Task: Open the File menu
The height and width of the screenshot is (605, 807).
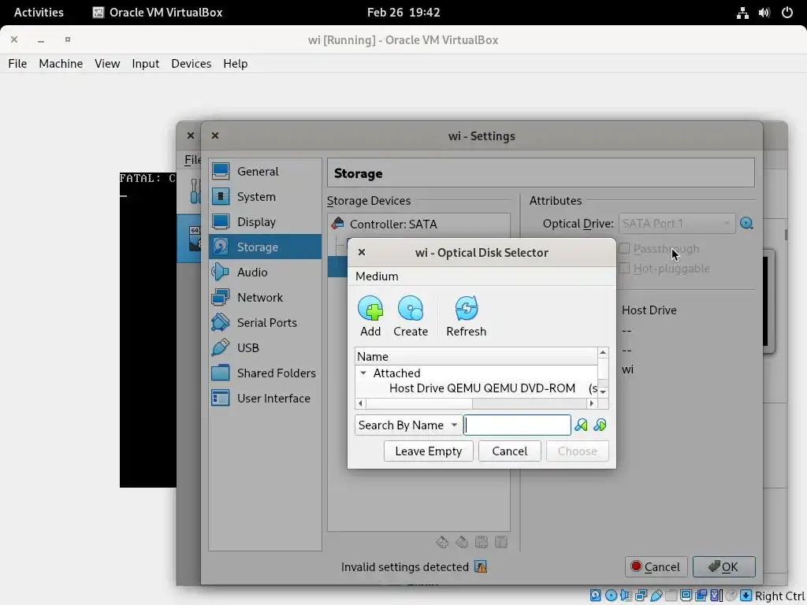Action: click(17, 64)
